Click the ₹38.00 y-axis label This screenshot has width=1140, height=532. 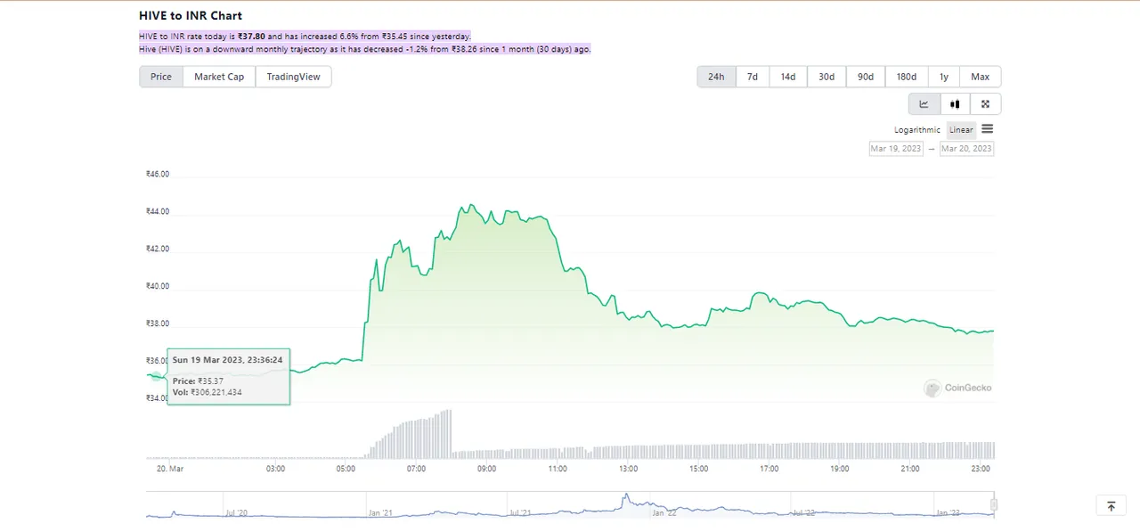point(158,323)
